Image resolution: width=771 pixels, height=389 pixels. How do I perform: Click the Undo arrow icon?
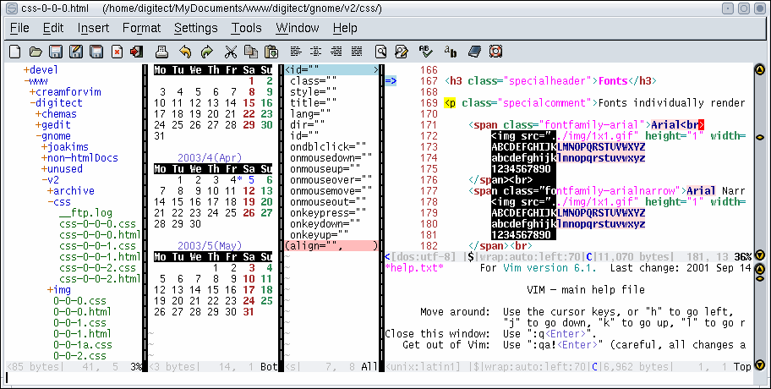(184, 52)
